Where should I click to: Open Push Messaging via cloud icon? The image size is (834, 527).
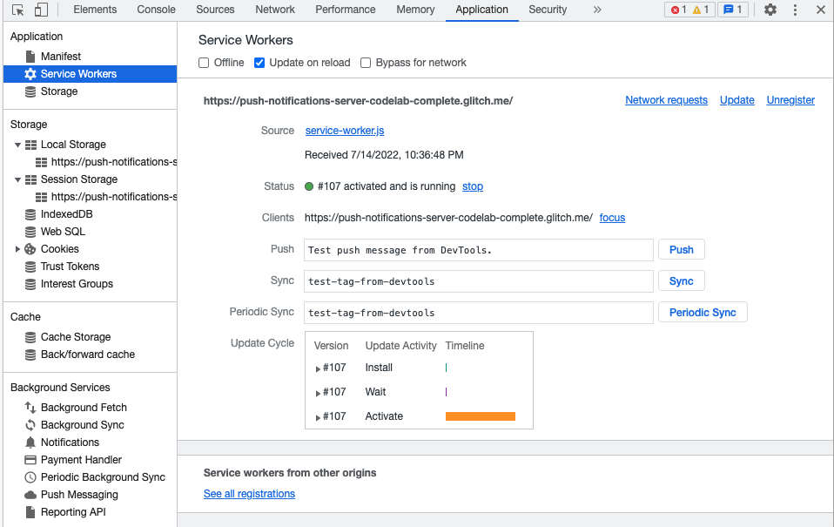(x=30, y=495)
